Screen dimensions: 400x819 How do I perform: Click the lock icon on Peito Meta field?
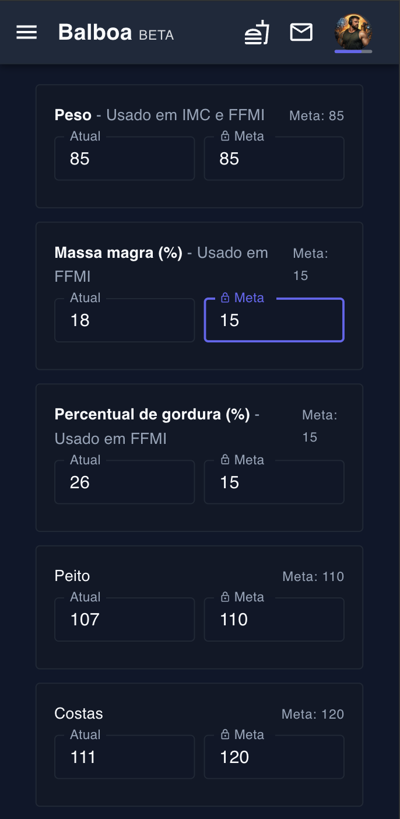226,597
